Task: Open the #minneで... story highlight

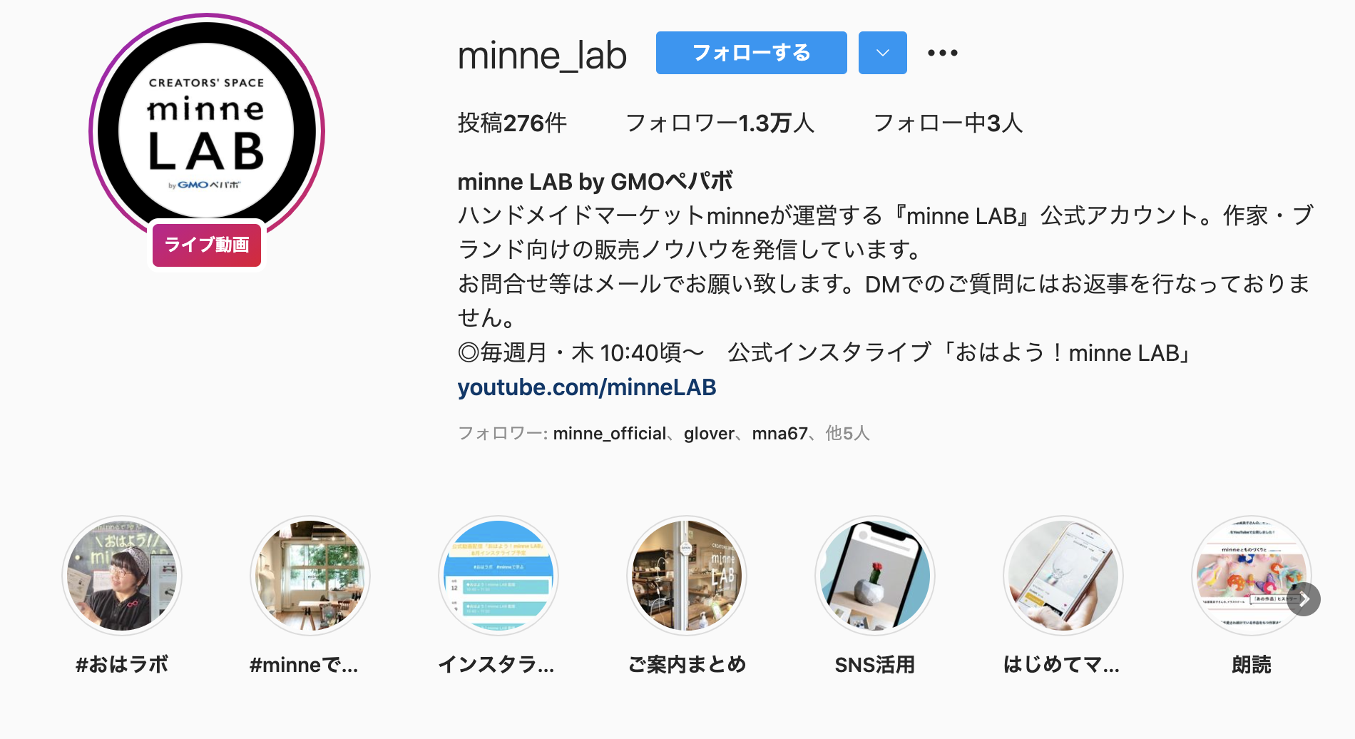Action: [x=310, y=576]
